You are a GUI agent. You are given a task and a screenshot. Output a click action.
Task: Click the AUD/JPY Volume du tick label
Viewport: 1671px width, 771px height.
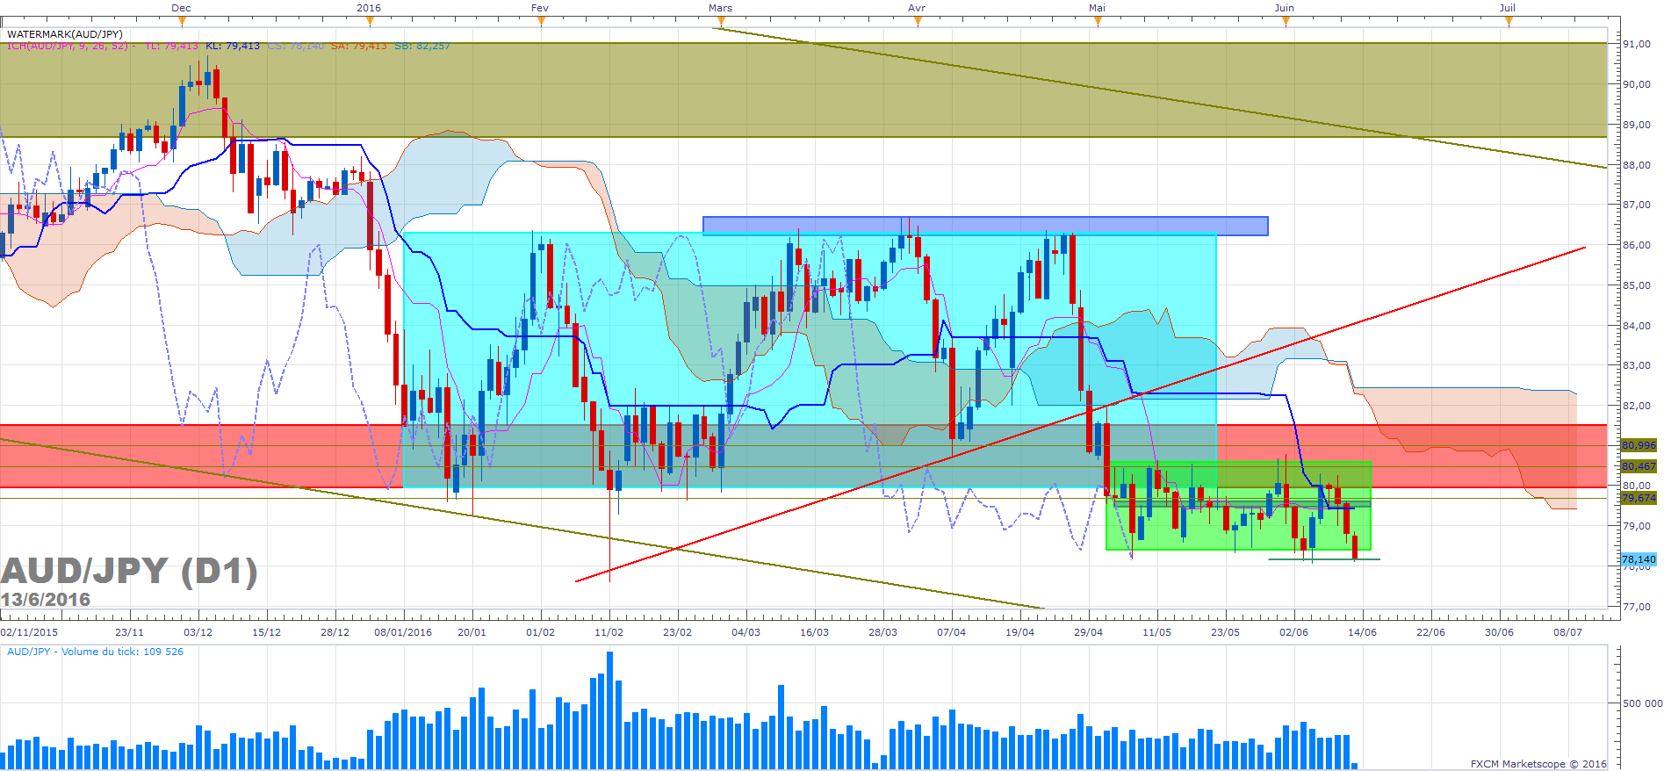click(x=96, y=652)
